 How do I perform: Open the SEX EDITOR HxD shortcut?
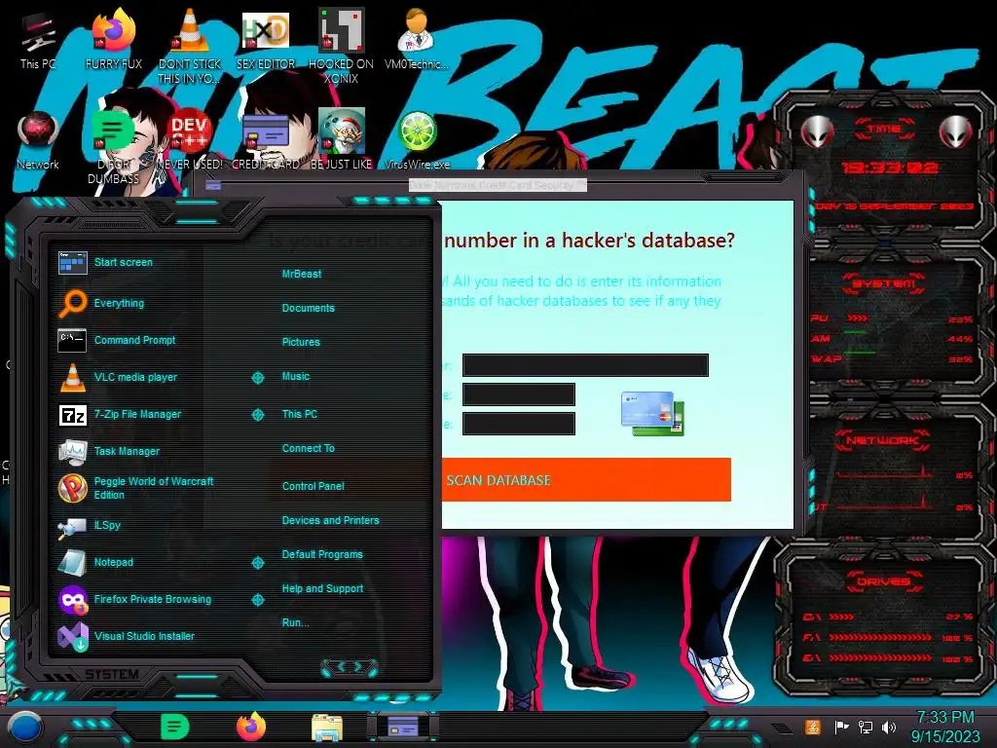point(265,42)
